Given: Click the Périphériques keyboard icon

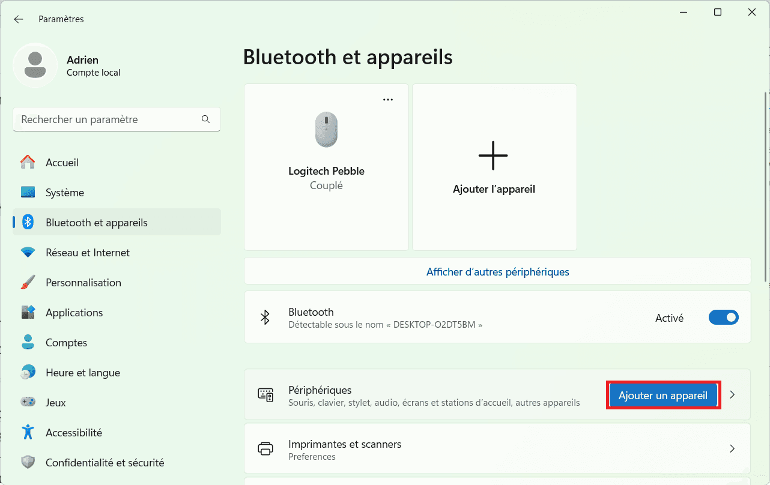Looking at the screenshot, I should coord(265,395).
